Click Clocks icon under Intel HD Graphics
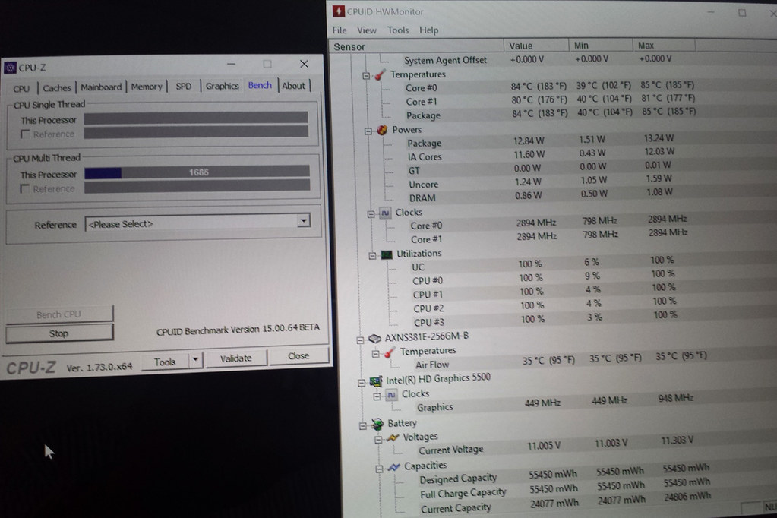Viewport: 777px width, 518px height. 391,394
